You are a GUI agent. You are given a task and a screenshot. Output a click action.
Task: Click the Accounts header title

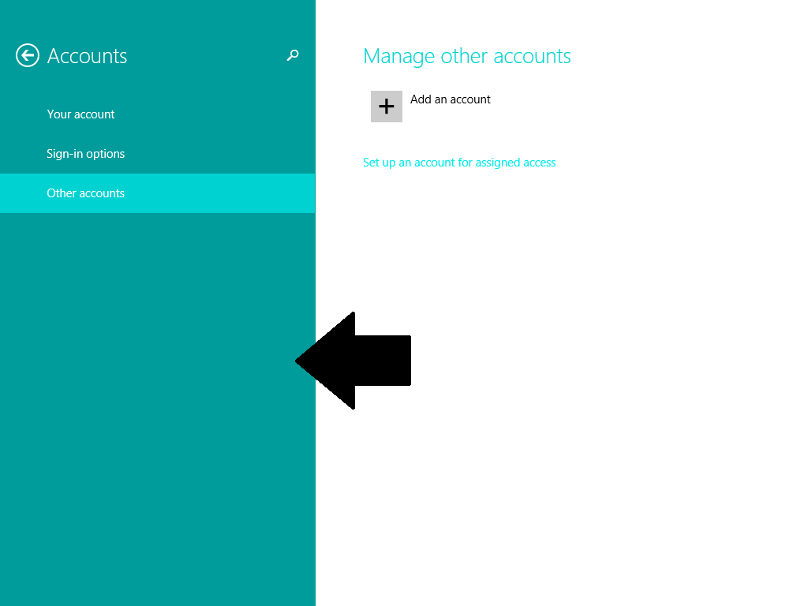[87, 56]
